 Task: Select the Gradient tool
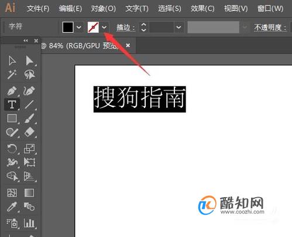click(29, 193)
